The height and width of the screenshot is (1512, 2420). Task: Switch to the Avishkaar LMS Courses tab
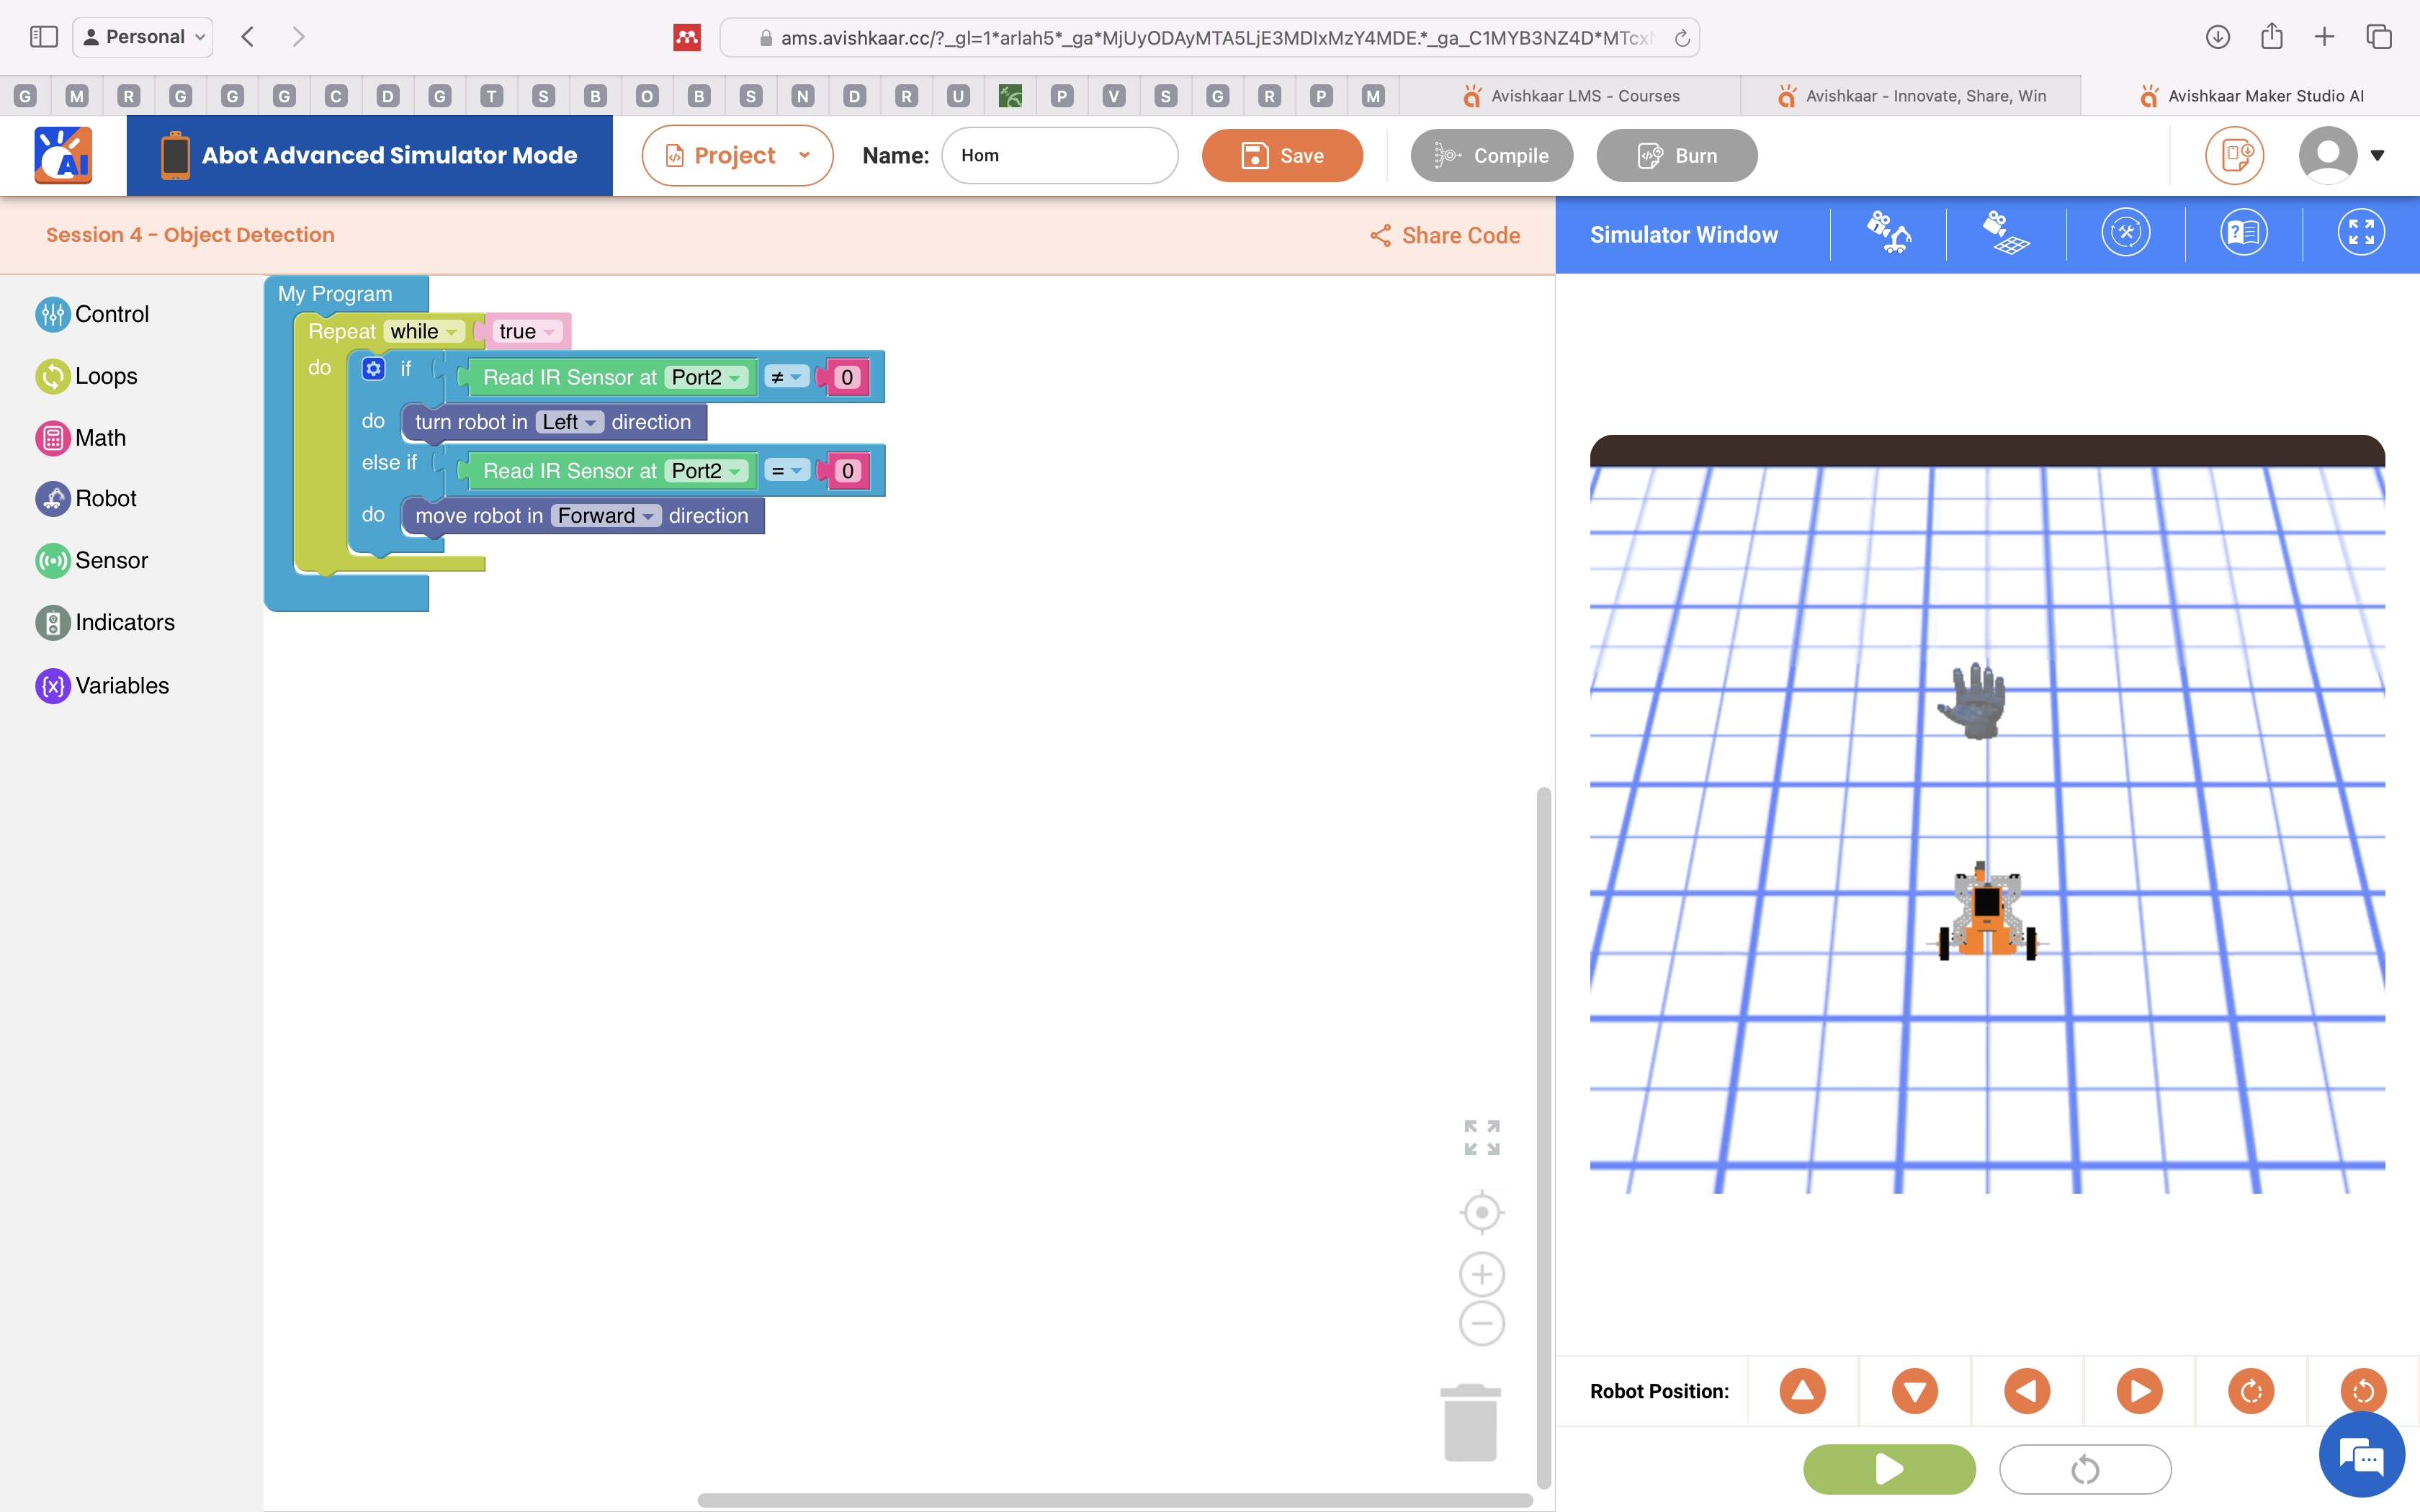(x=1585, y=95)
